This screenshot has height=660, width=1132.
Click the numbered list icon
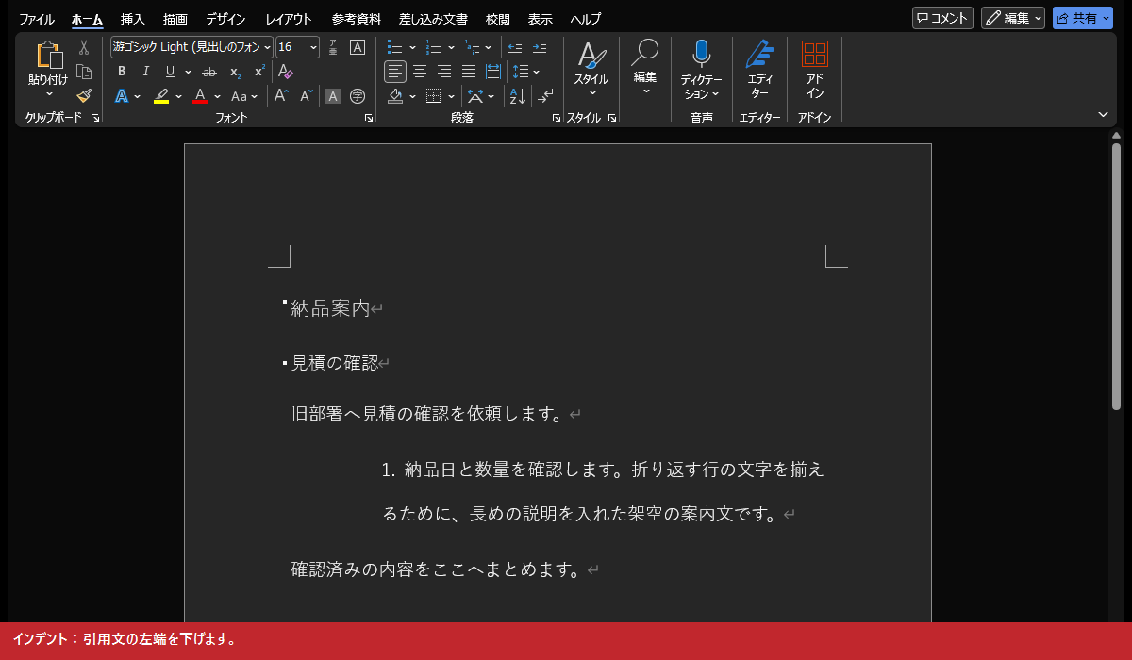point(434,47)
